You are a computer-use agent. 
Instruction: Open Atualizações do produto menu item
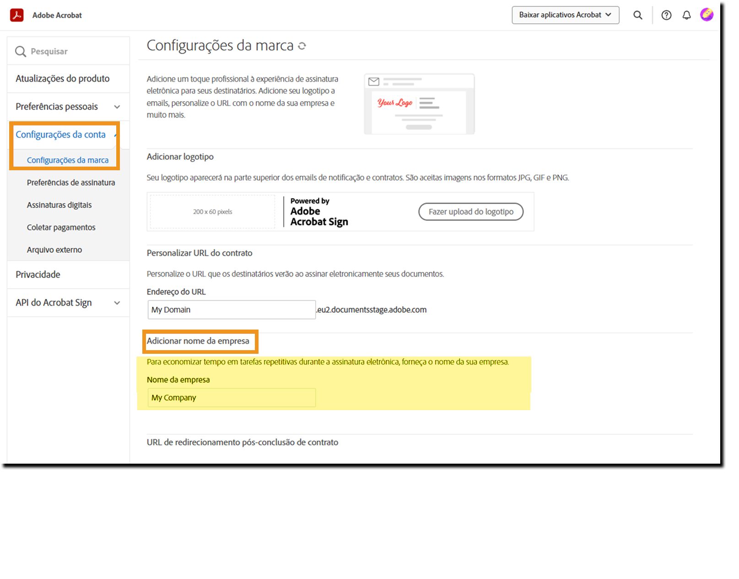click(68, 79)
